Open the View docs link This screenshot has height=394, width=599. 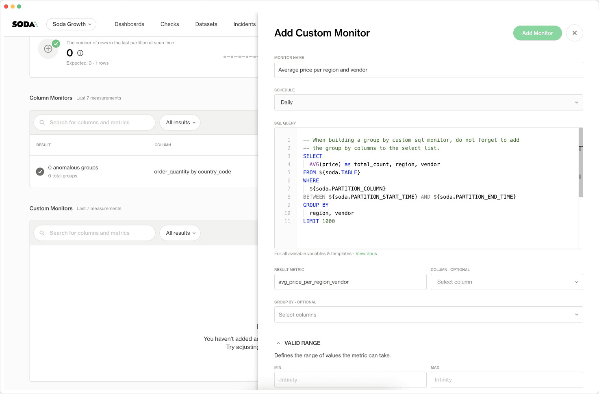[366, 253]
